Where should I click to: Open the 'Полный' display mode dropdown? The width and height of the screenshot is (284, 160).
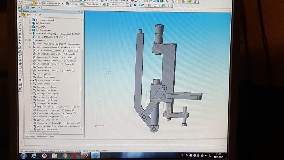click(128, 5)
